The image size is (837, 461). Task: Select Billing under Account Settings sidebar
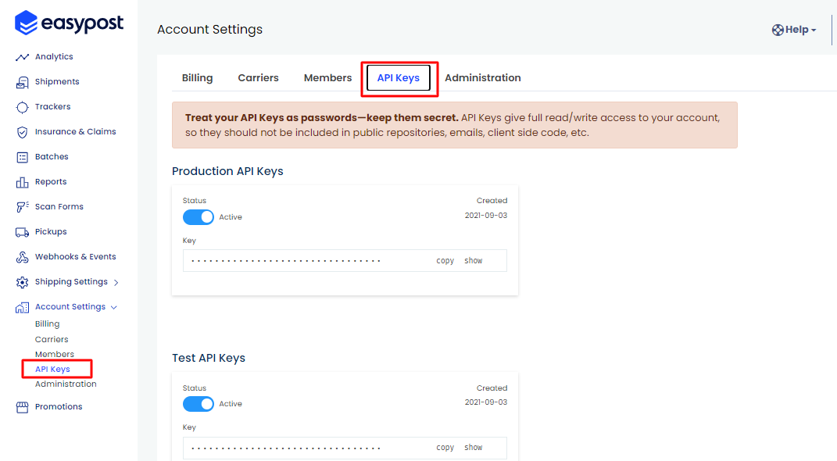click(47, 324)
